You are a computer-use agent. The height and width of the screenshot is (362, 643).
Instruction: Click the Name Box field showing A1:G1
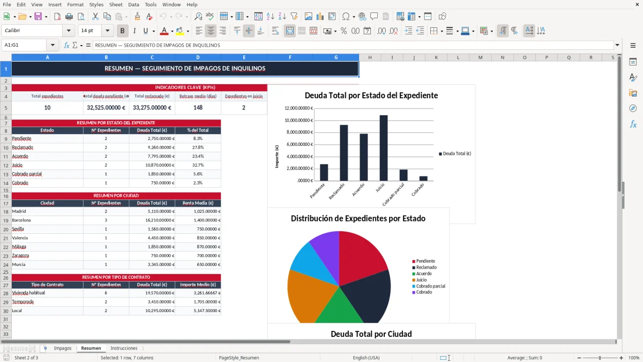point(25,45)
